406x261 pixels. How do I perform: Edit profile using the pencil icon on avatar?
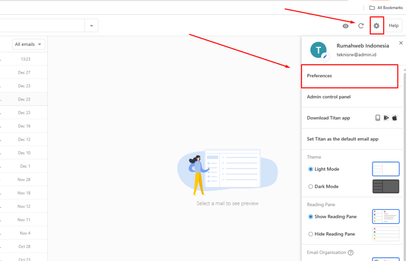pyautogui.click(x=324, y=56)
